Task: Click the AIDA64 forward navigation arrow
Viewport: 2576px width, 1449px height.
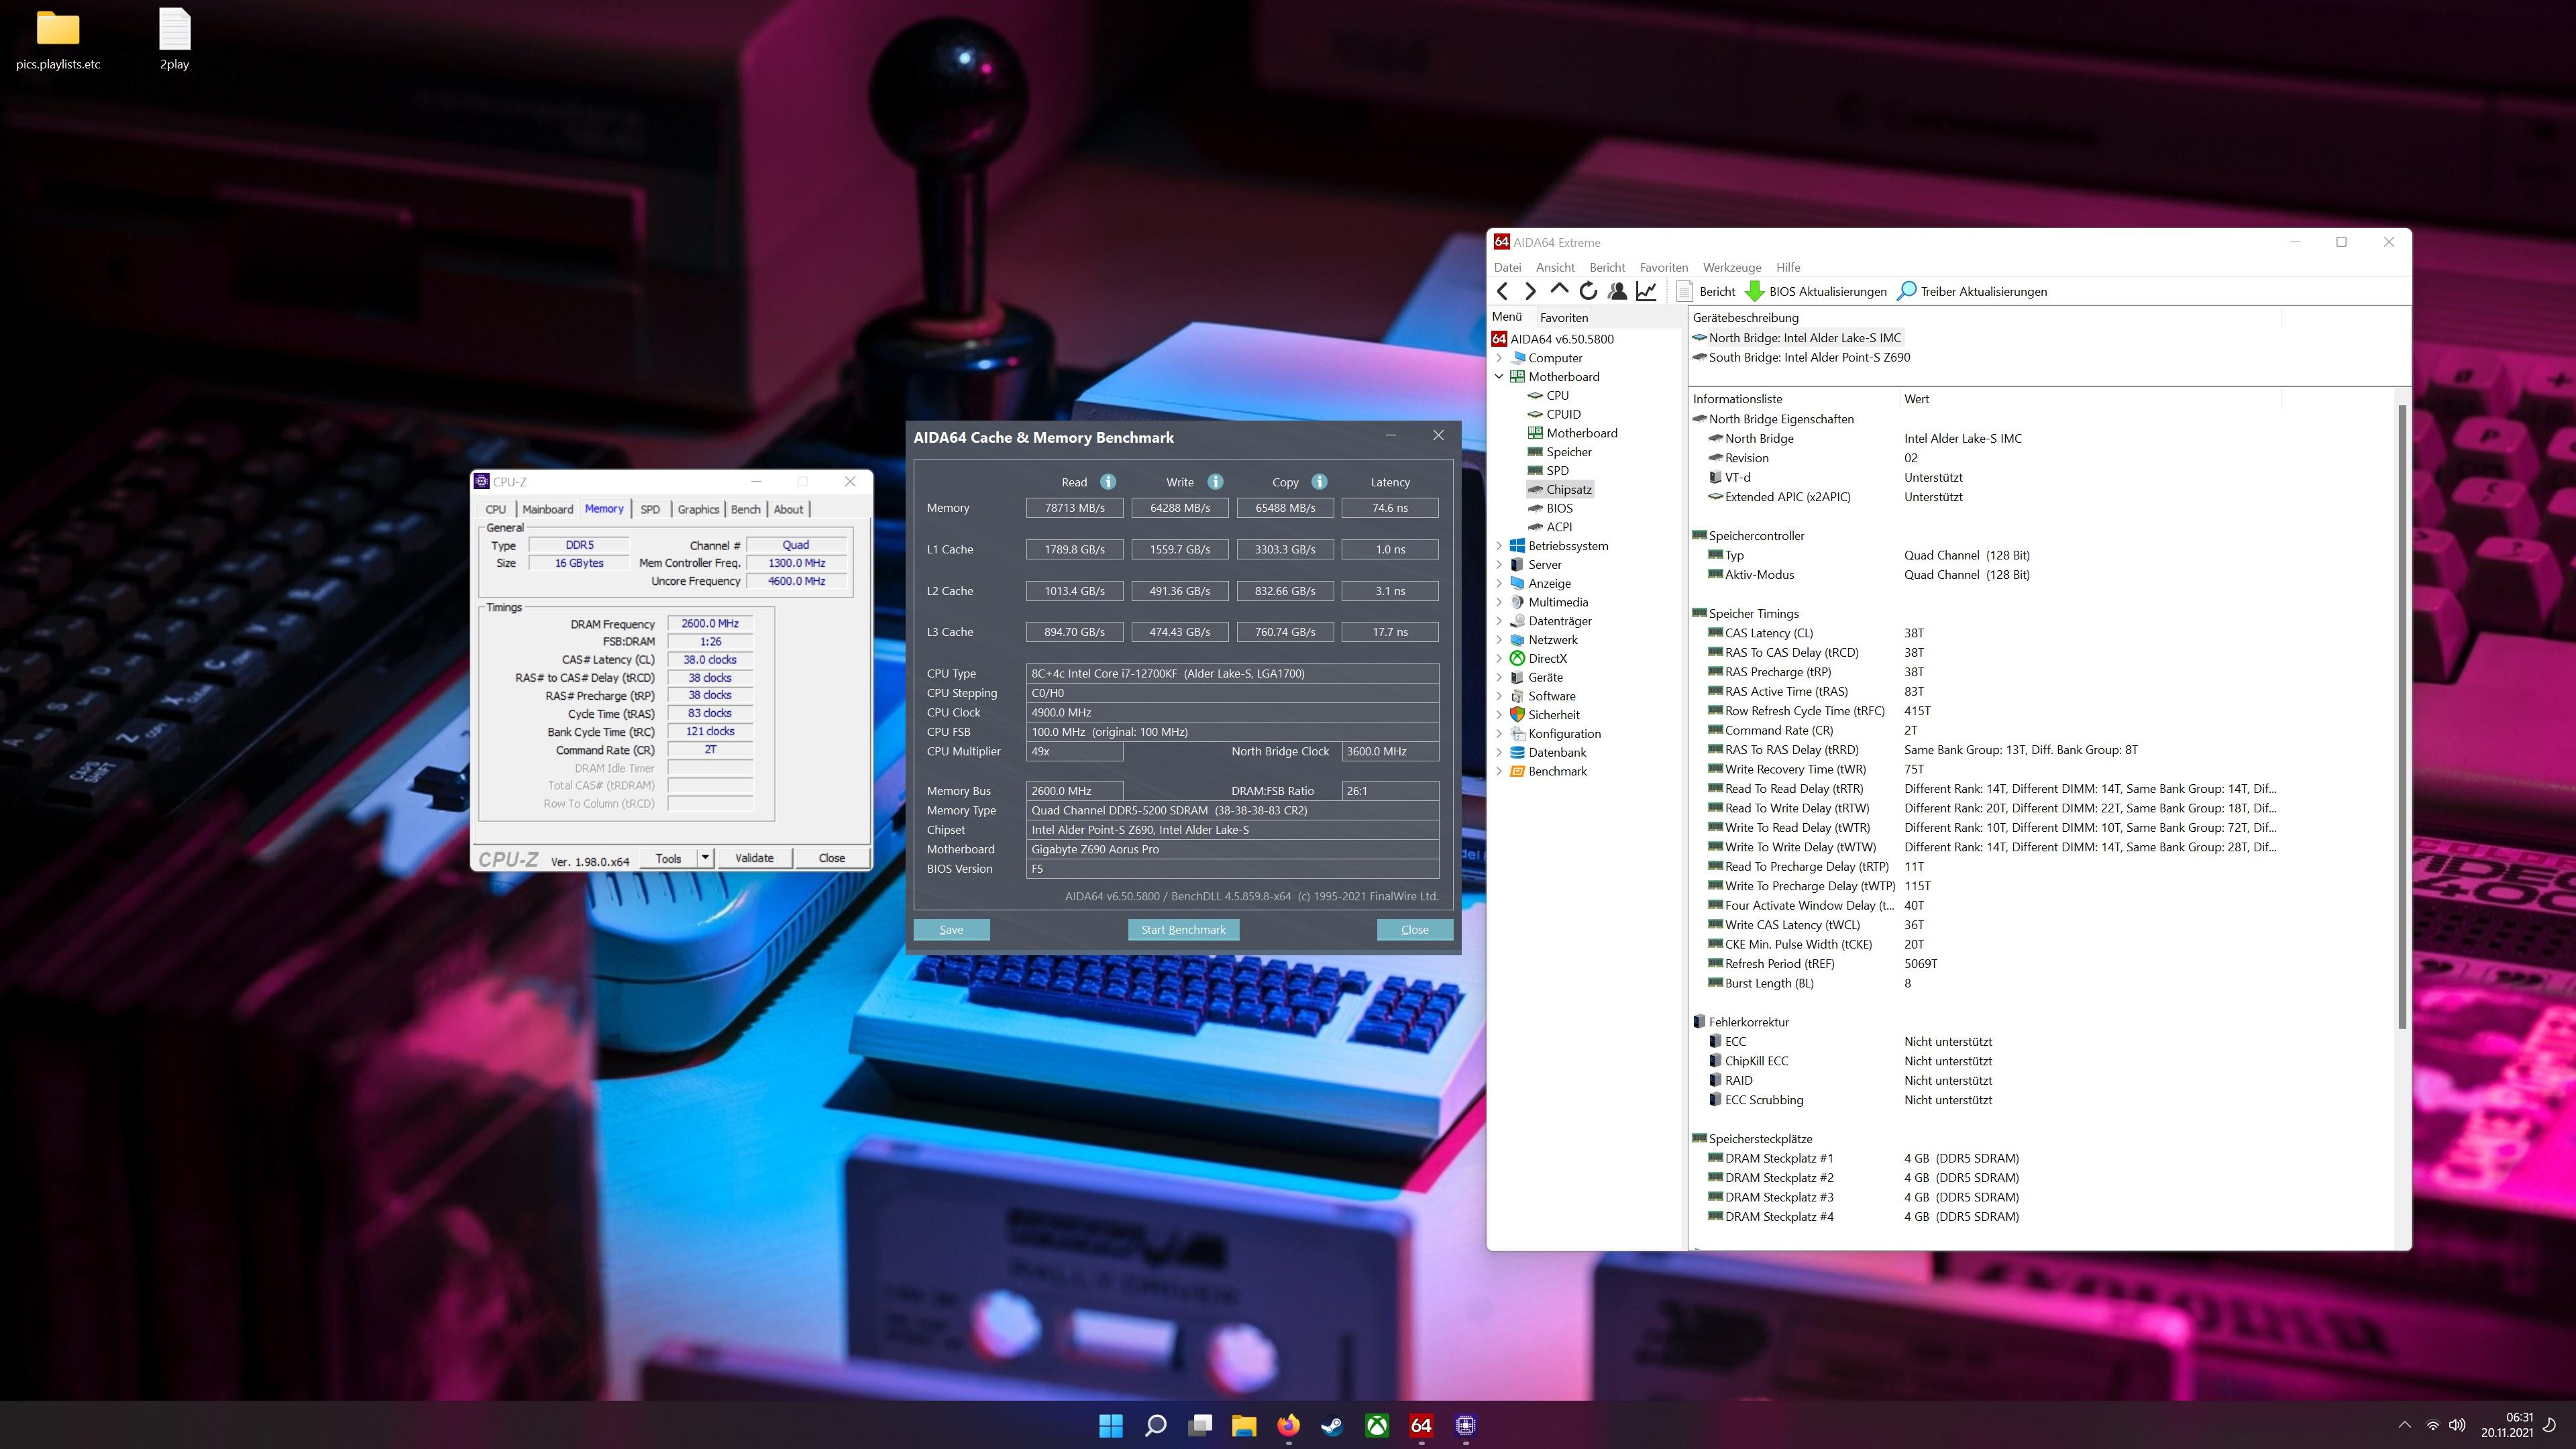Action: tap(1530, 291)
